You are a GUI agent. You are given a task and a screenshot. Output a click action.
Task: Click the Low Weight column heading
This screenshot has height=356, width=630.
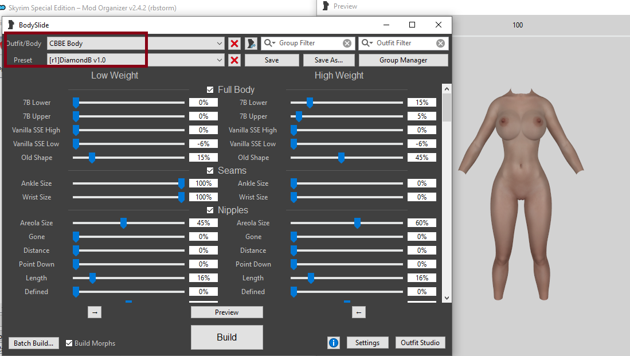115,76
